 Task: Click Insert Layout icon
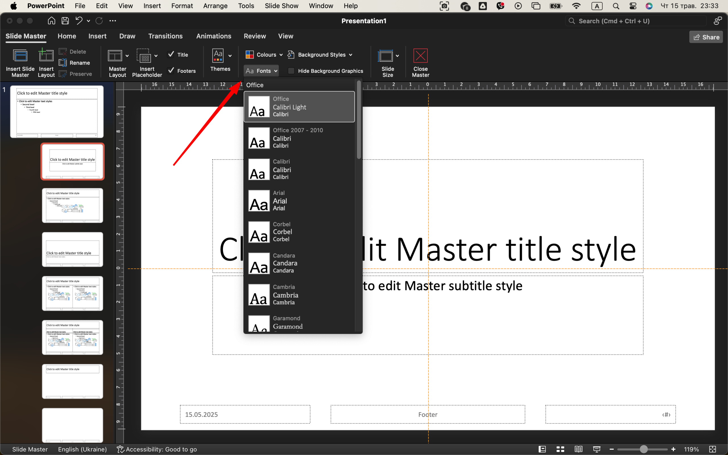click(x=46, y=56)
